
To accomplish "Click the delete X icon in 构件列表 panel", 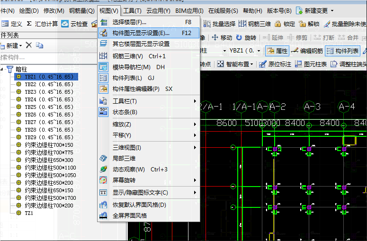I will click(29, 45).
